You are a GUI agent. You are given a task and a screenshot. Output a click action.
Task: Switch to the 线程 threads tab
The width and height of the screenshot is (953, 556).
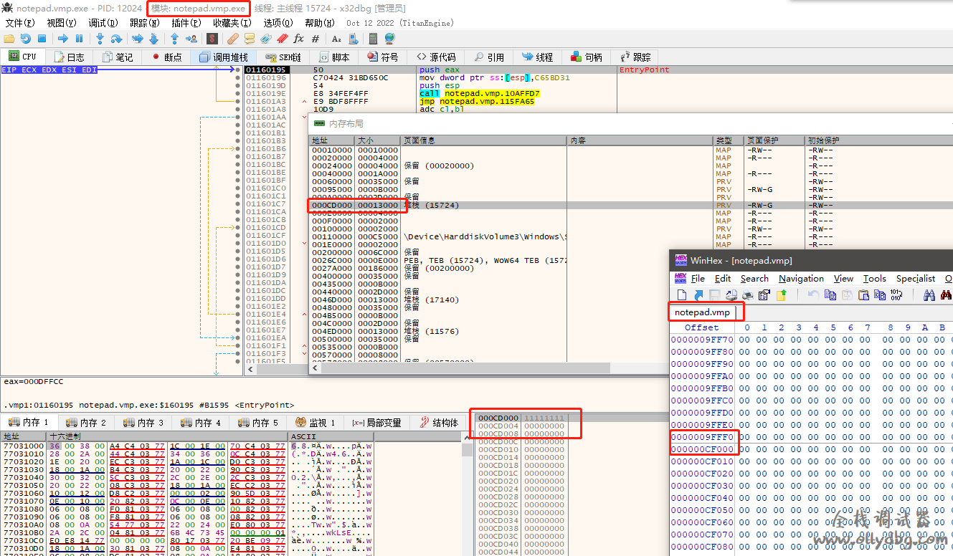[x=538, y=57]
